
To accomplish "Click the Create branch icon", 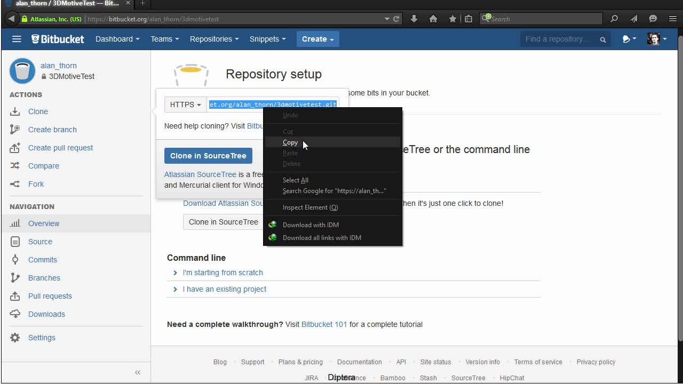I will pyautogui.click(x=15, y=130).
